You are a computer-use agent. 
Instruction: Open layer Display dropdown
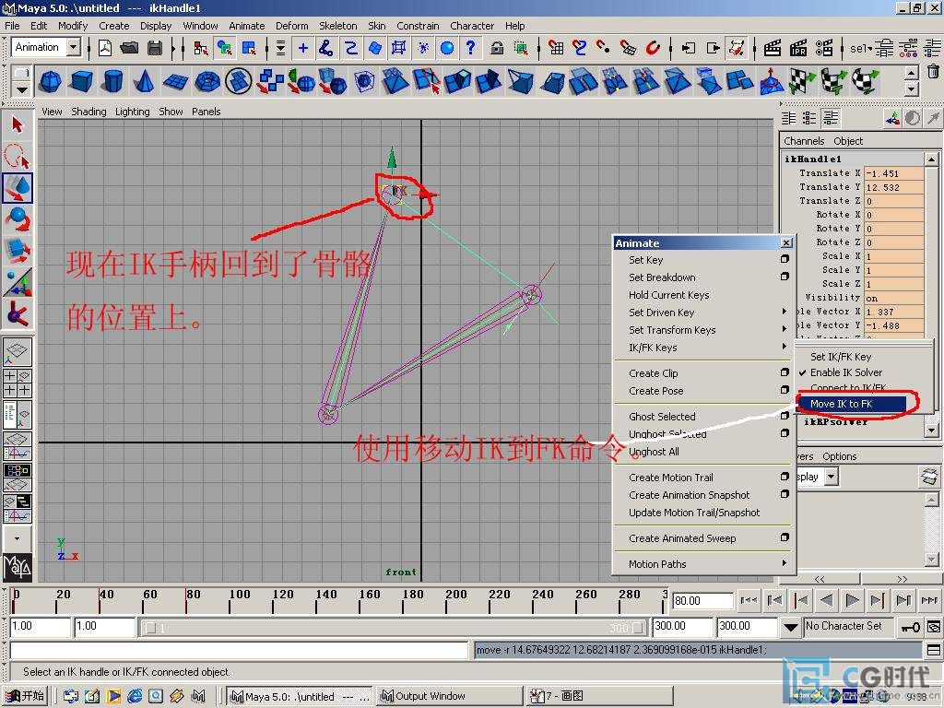832,477
